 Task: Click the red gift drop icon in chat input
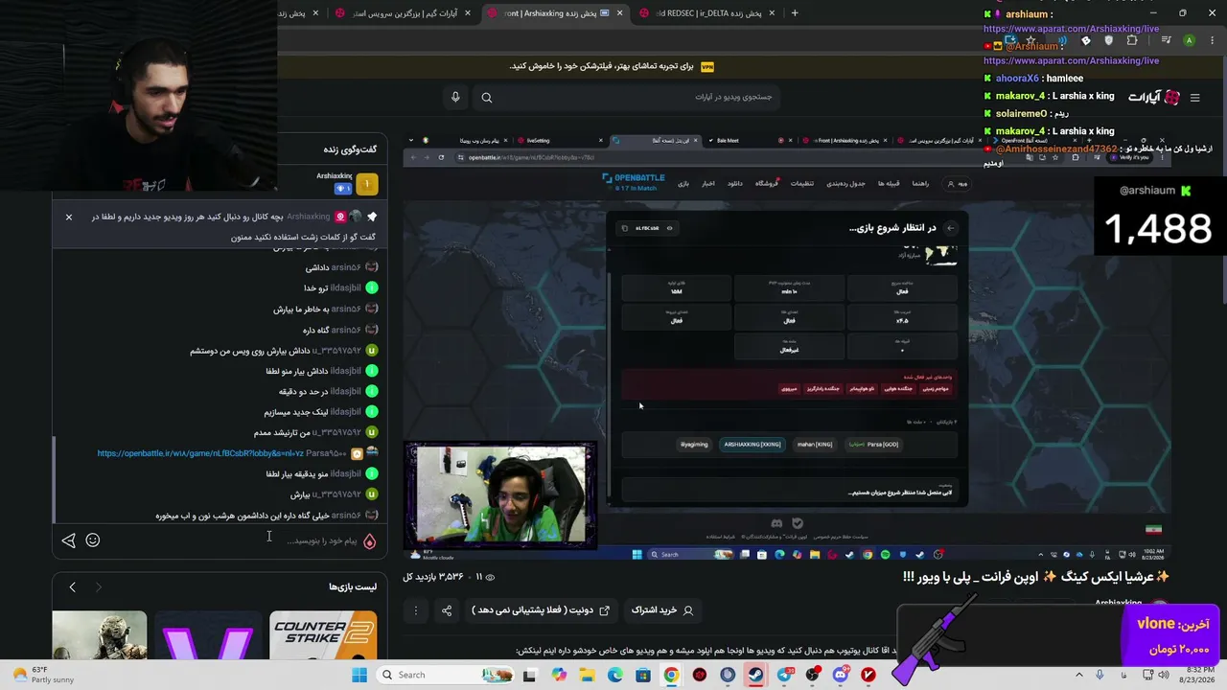pyautogui.click(x=369, y=540)
